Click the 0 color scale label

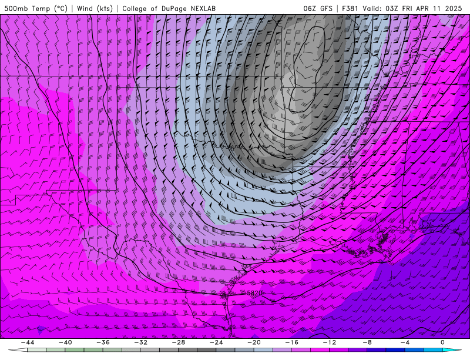click(442, 342)
